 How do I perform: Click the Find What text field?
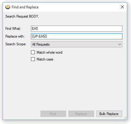(77, 29)
